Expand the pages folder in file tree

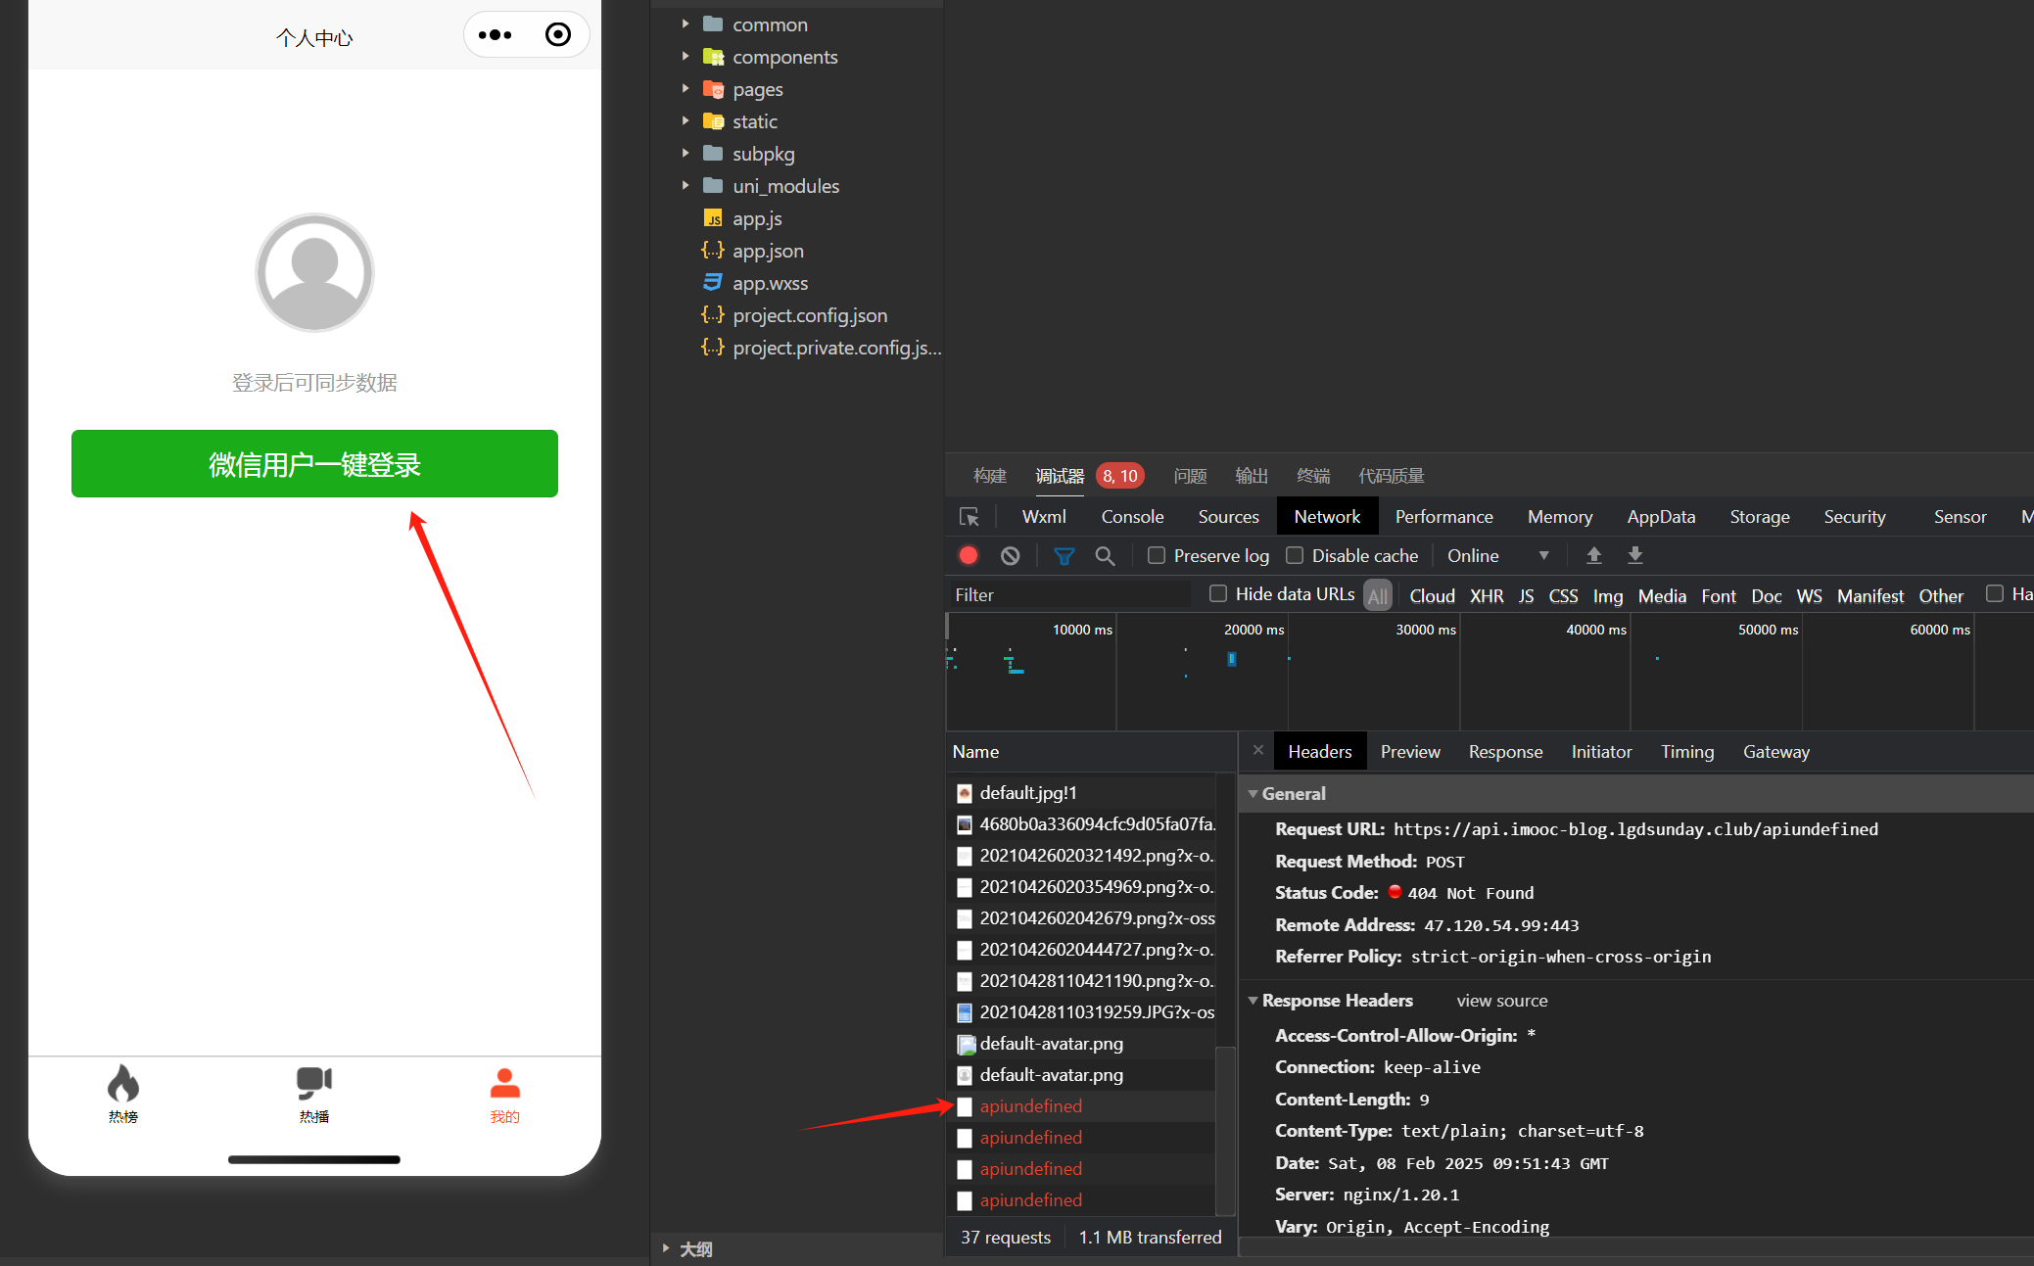686,89
